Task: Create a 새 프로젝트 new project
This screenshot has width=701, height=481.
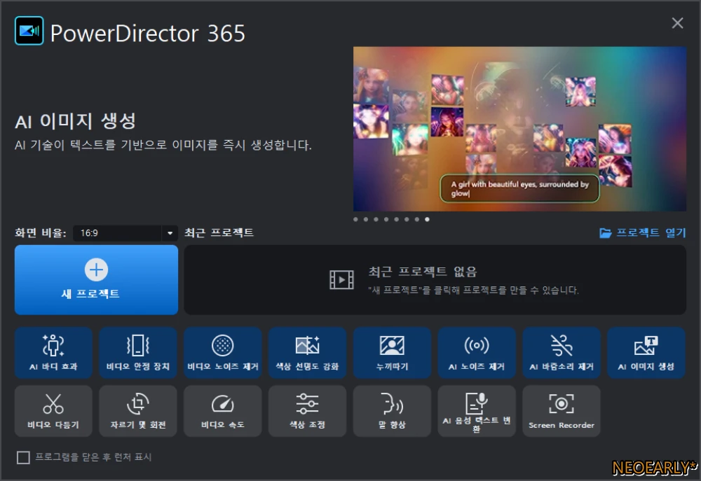Action: pyautogui.click(x=97, y=279)
